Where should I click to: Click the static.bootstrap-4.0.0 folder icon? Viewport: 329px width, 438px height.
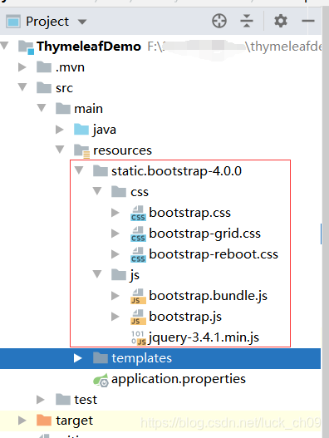pyautogui.click(x=101, y=170)
